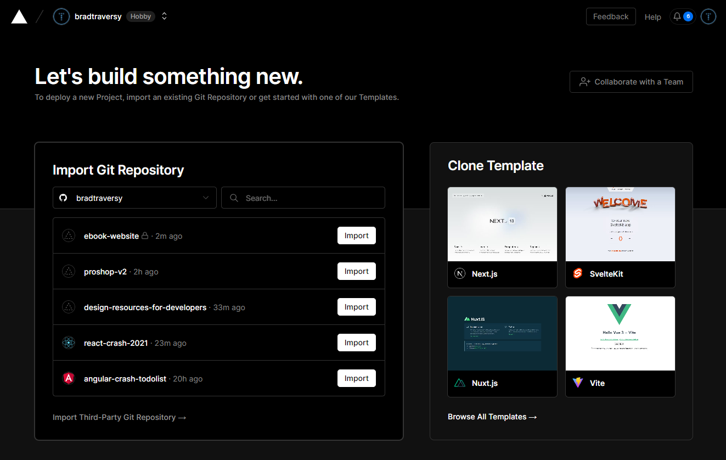Select design-resources-for-developers repository name

coord(145,307)
